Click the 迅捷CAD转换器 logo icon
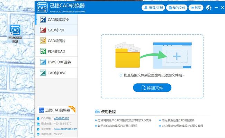 (42, 8)
